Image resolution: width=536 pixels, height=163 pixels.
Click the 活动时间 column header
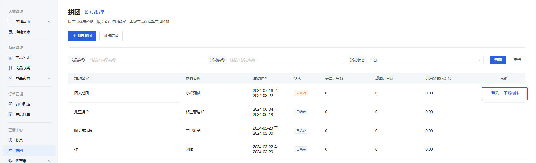(260, 78)
